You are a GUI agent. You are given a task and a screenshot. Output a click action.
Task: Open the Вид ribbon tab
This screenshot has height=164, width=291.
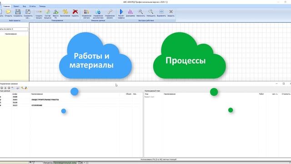pos(24,6)
